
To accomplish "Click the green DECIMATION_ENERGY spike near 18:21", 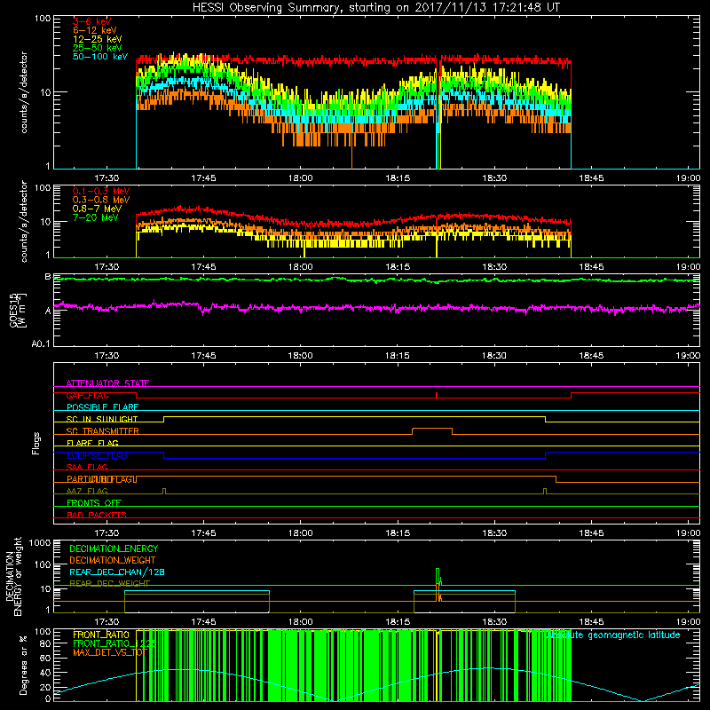I will point(438,576).
